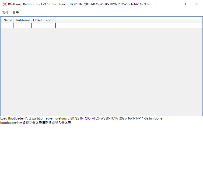Open the 关于 (About) menu
Screen dimensions: 203x170
click(16, 13)
